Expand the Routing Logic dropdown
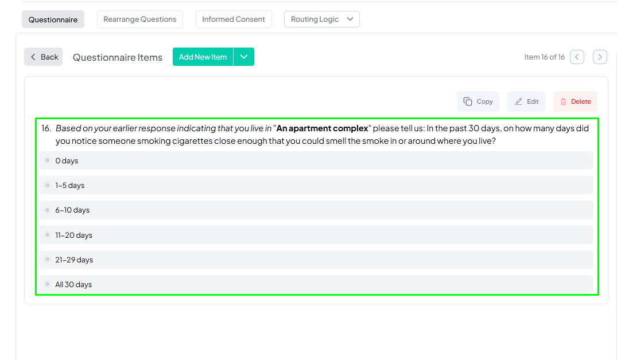This screenshot has width=617, height=361. [322, 19]
